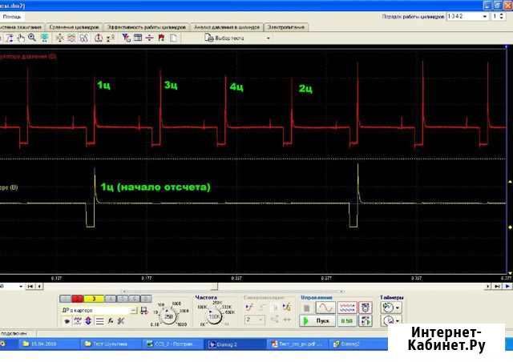513x362 pixels.
Task: Open the first Таймеры clock dropdown arrow
Action: [x=398, y=308]
